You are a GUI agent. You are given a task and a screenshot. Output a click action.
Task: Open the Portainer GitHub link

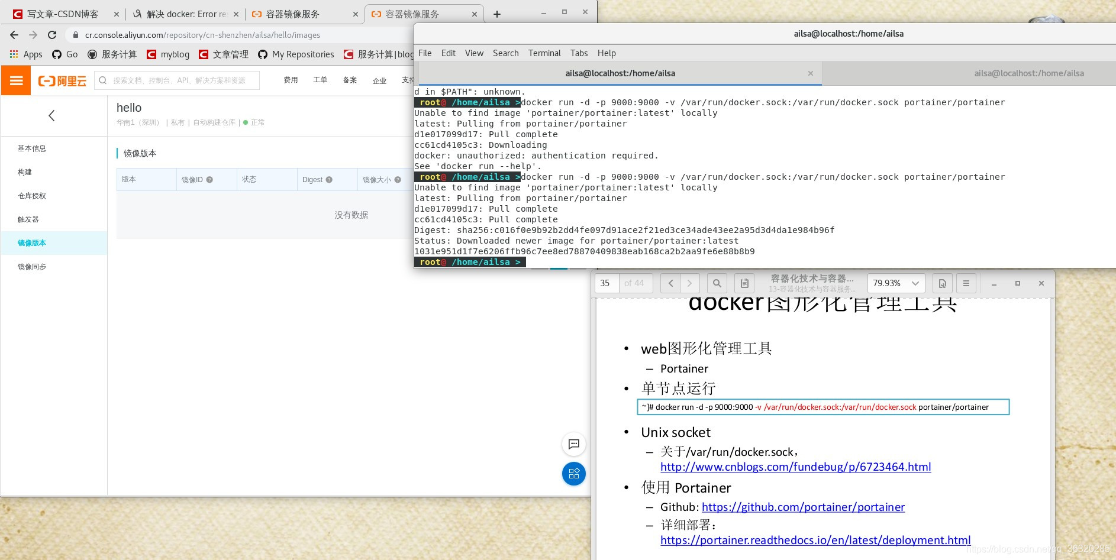803,507
